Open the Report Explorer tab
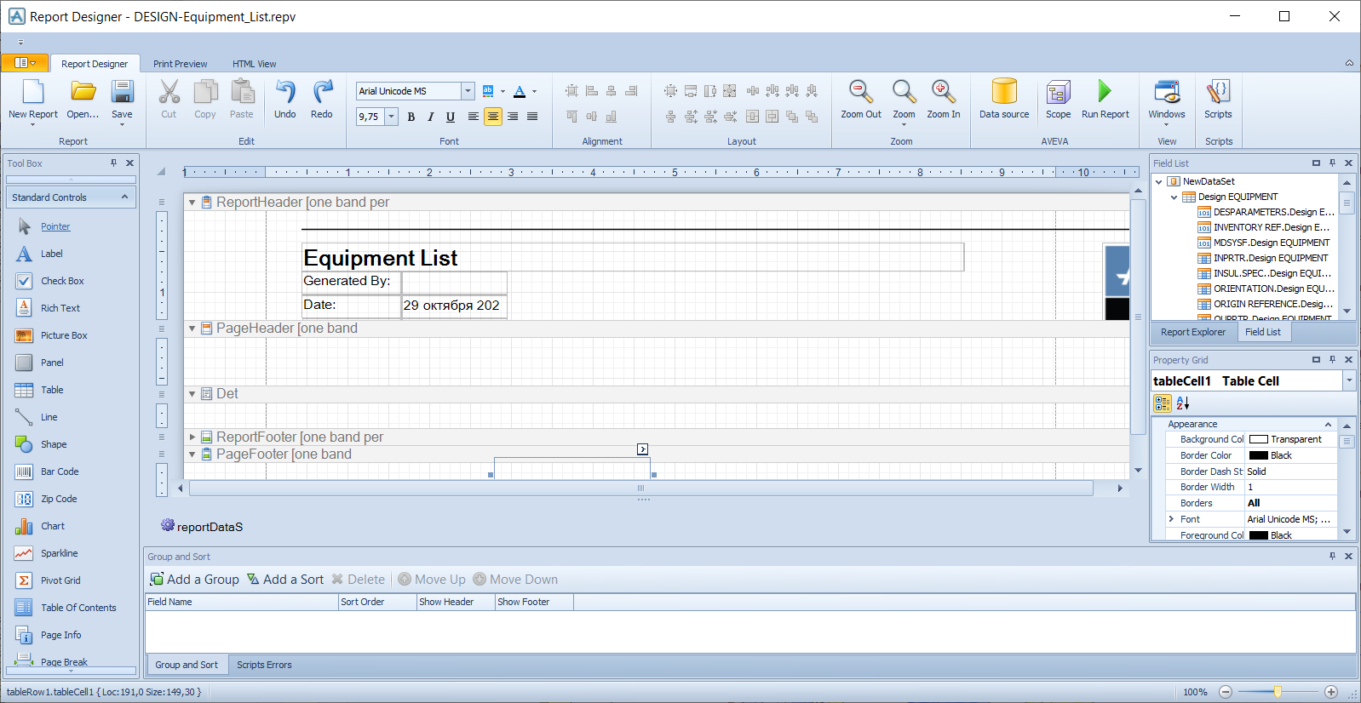Viewport: 1361px width, 703px height. 1193,332
